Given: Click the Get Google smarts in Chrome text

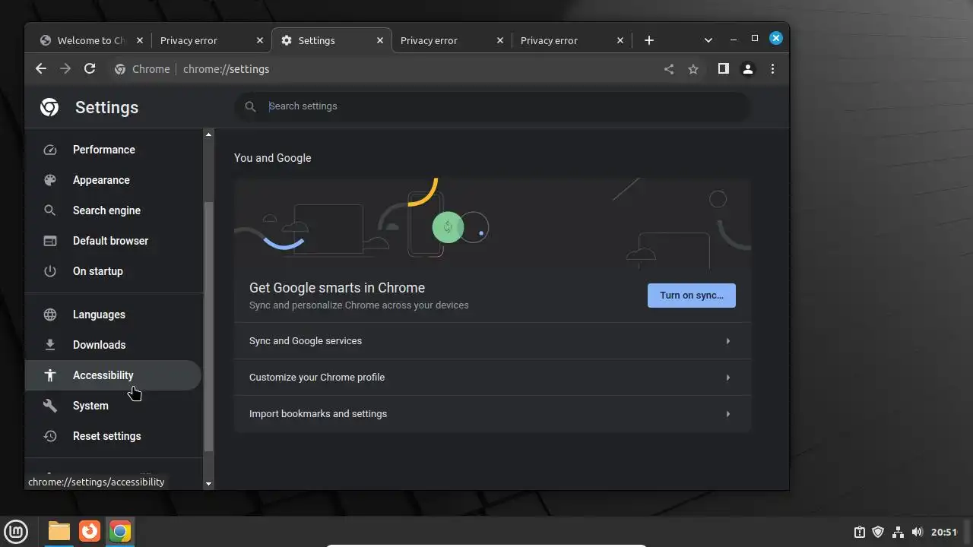Looking at the screenshot, I should (337, 288).
